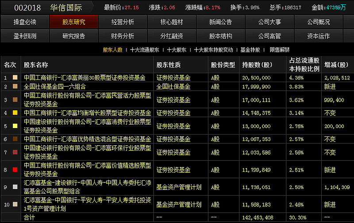View the 公司高管 tab
This screenshot has height=223, width=354.
coord(269,36)
